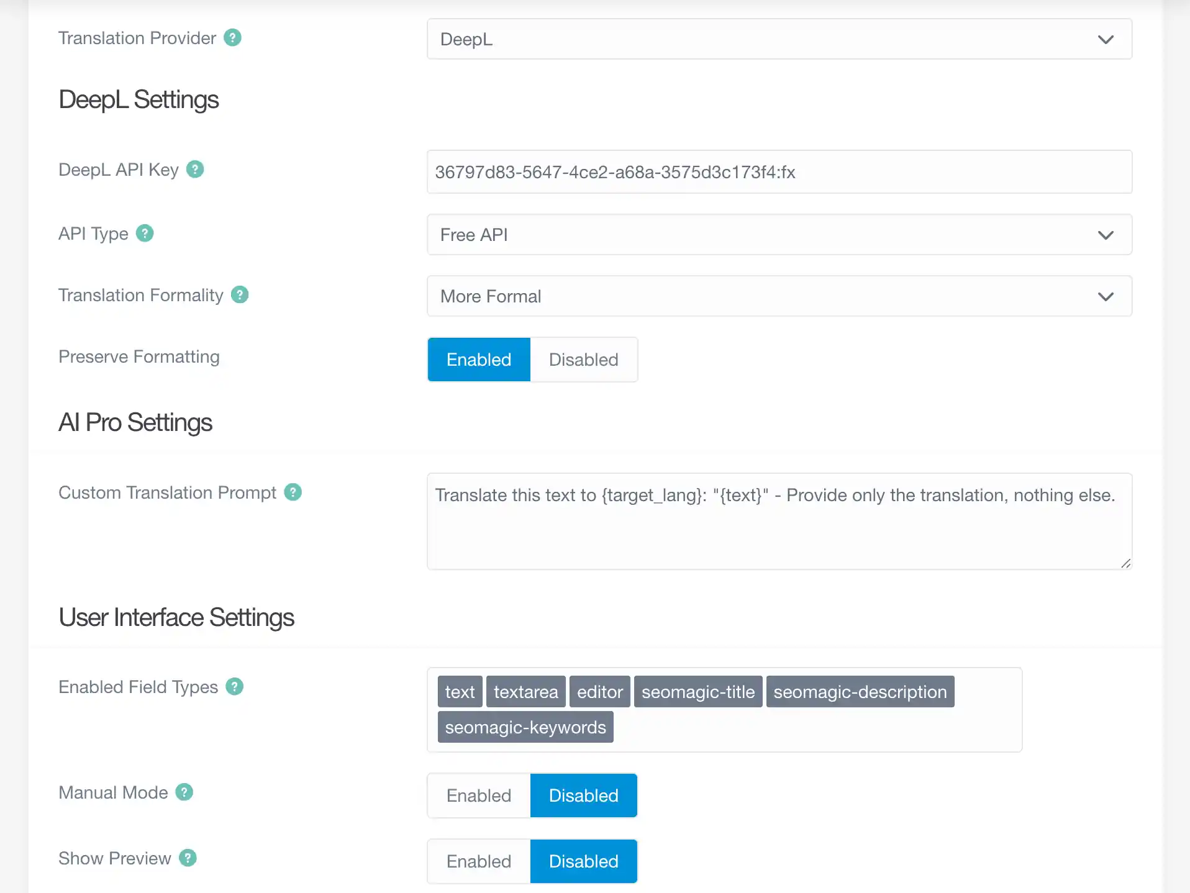1190x893 pixels.
Task: Enable Show Preview
Action: click(x=479, y=861)
